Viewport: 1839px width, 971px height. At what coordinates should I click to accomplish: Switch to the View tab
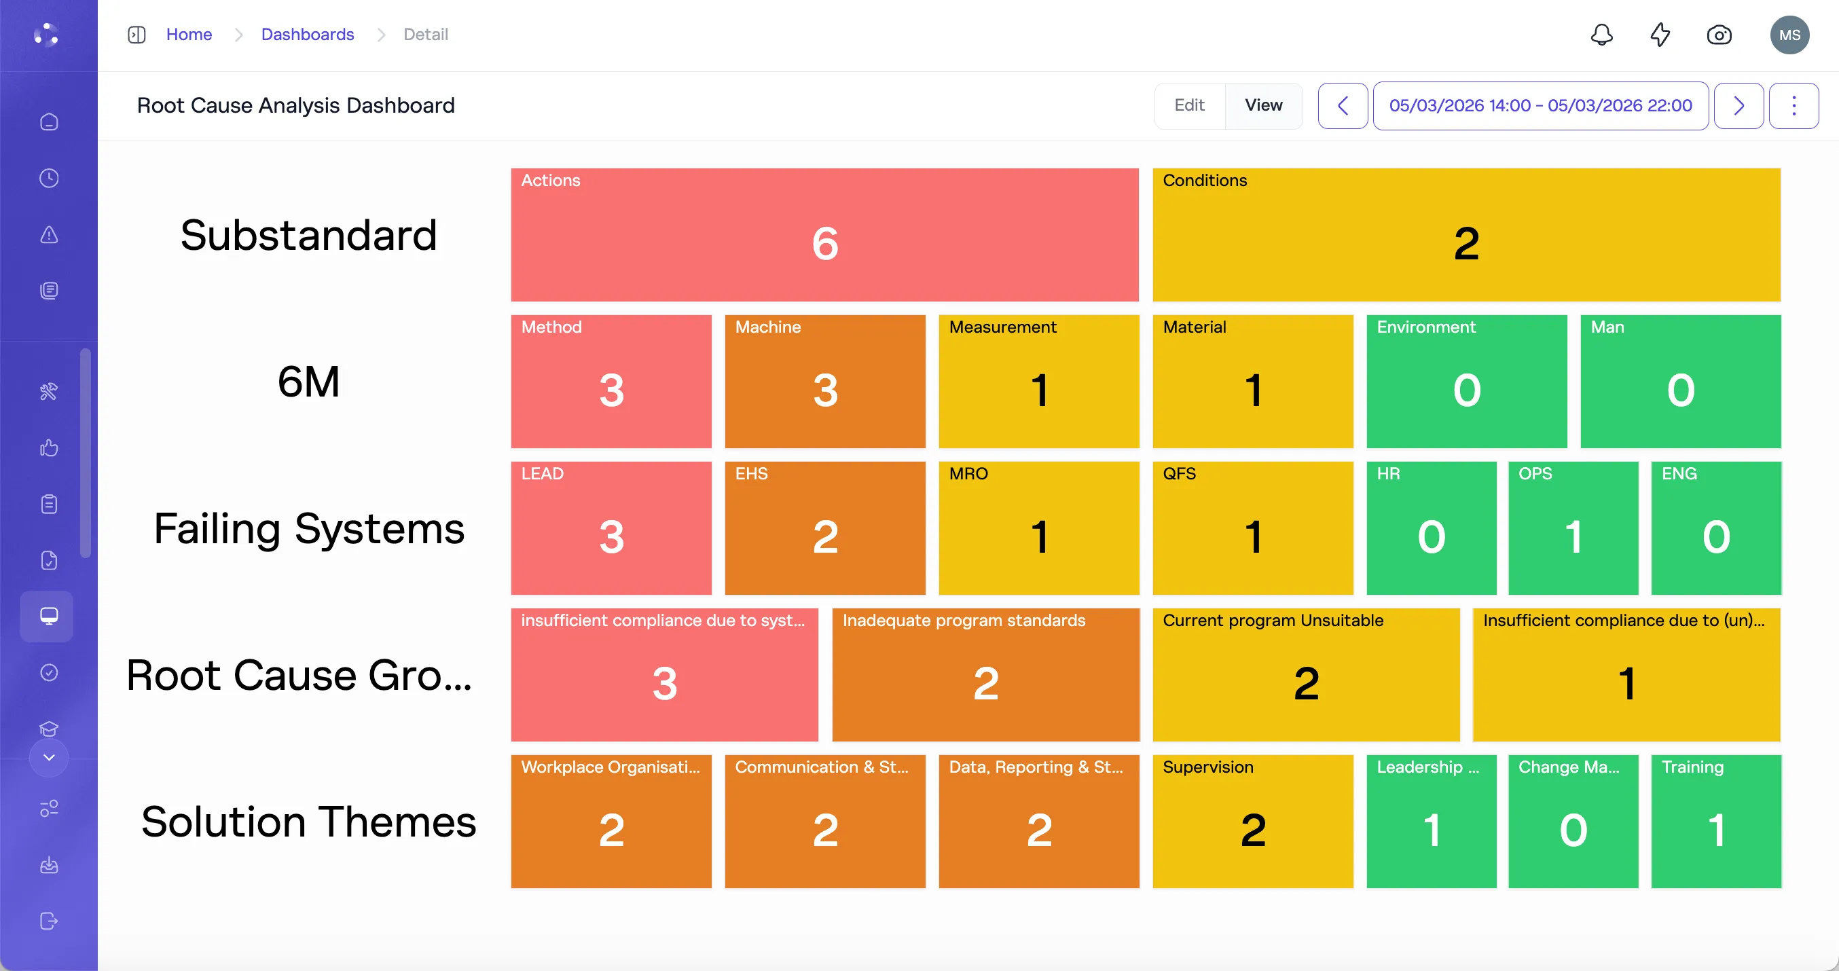tap(1263, 105)
